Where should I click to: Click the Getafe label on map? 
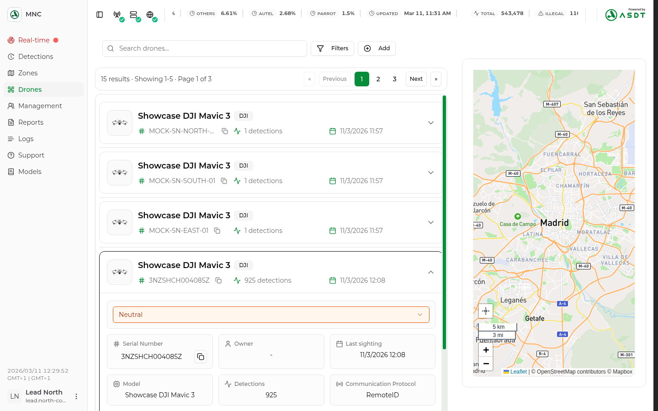click(535, 318)
